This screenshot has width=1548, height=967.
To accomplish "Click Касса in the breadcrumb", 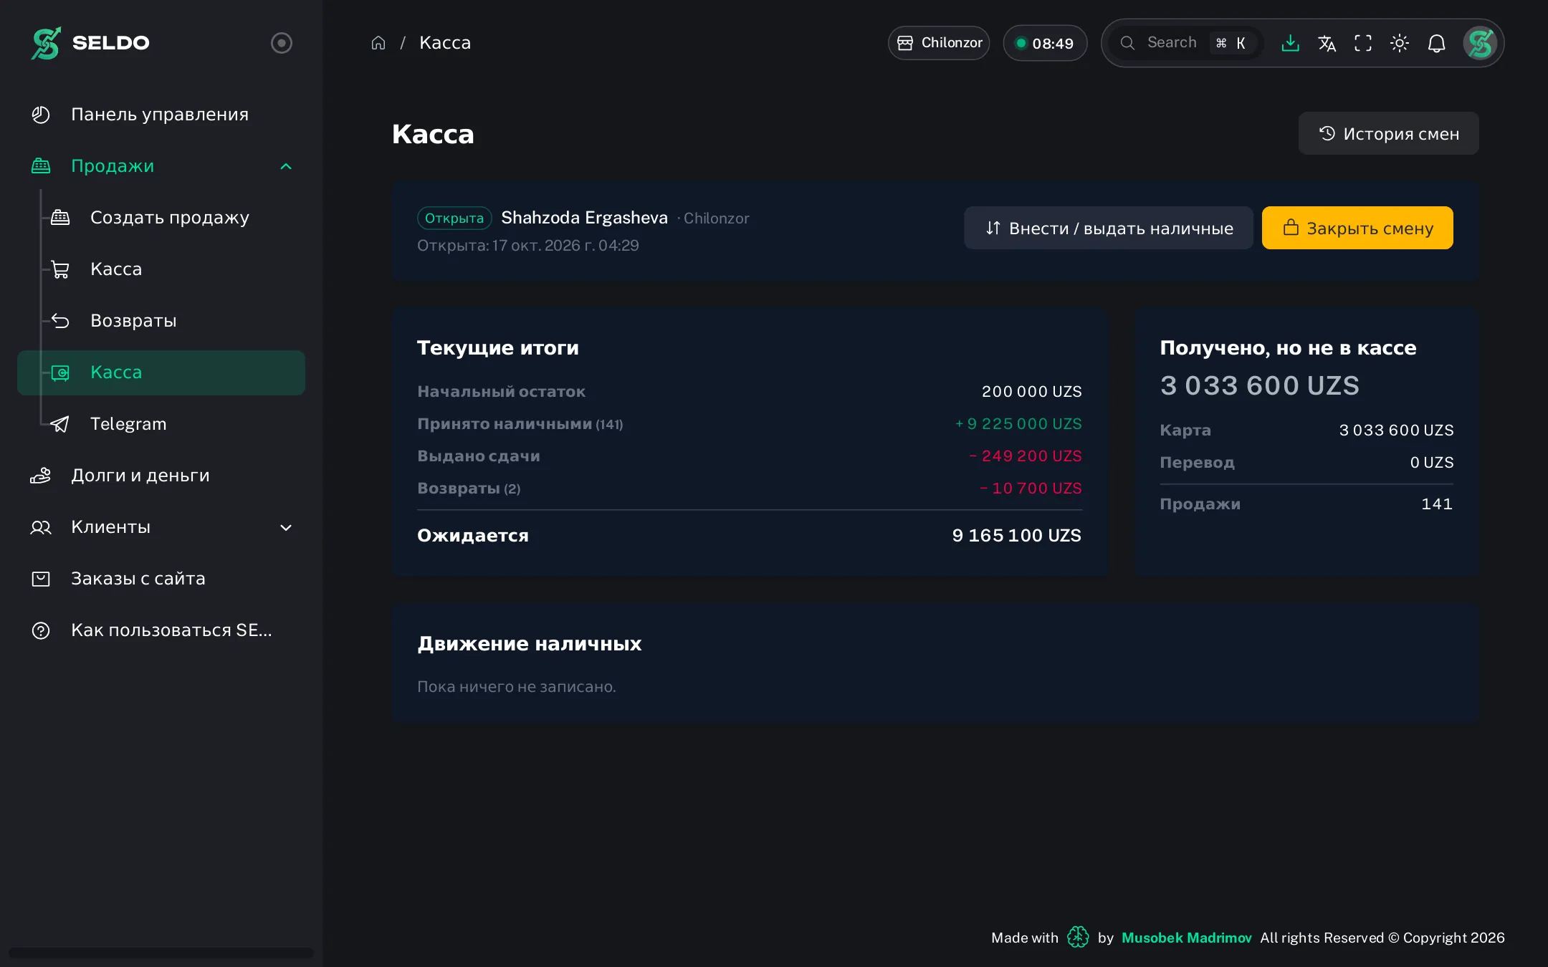I will click(445, 43).
